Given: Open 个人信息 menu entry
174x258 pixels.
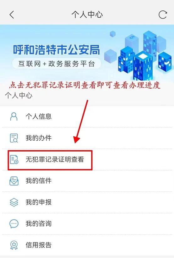Looking at the screenshot, I should coord(87,117).
